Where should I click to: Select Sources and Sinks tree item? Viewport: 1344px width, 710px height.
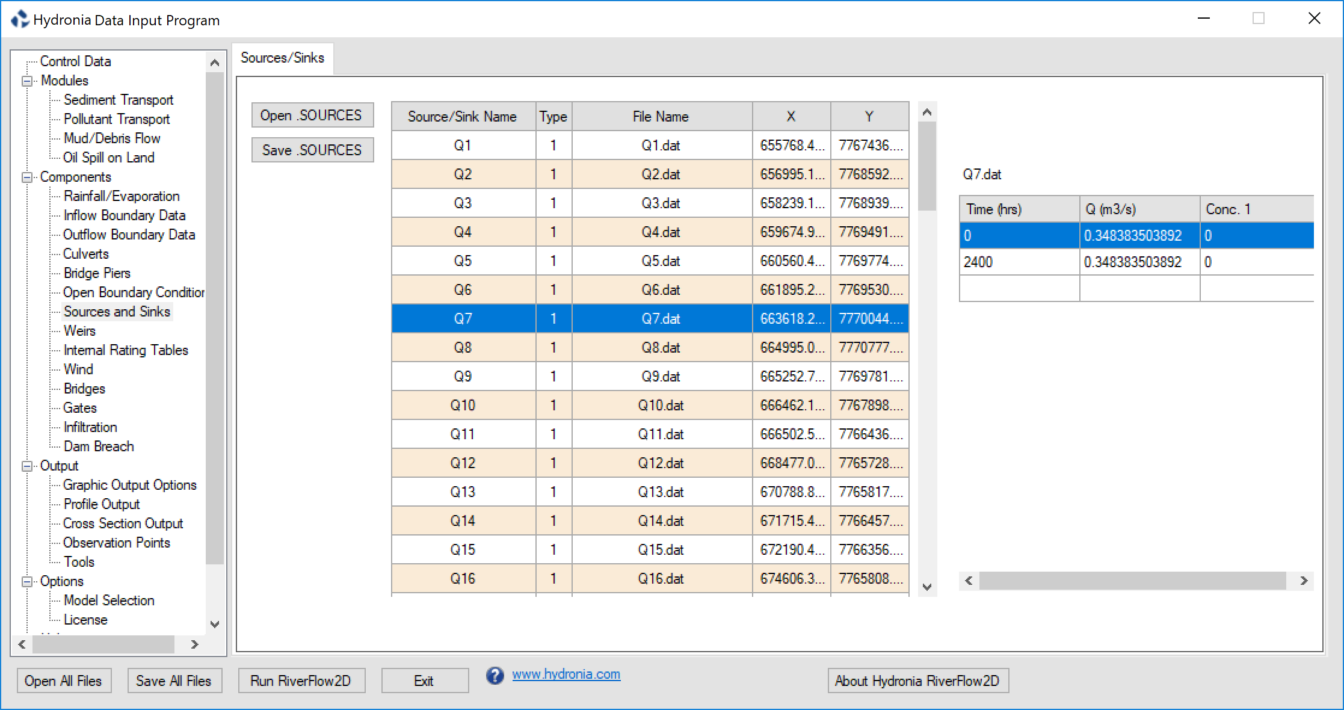tap(117, 312)
